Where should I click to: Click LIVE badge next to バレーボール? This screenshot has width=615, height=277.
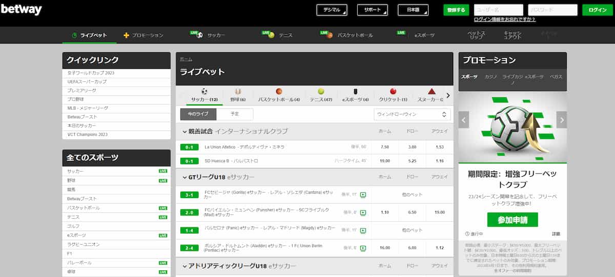[163, 263]
